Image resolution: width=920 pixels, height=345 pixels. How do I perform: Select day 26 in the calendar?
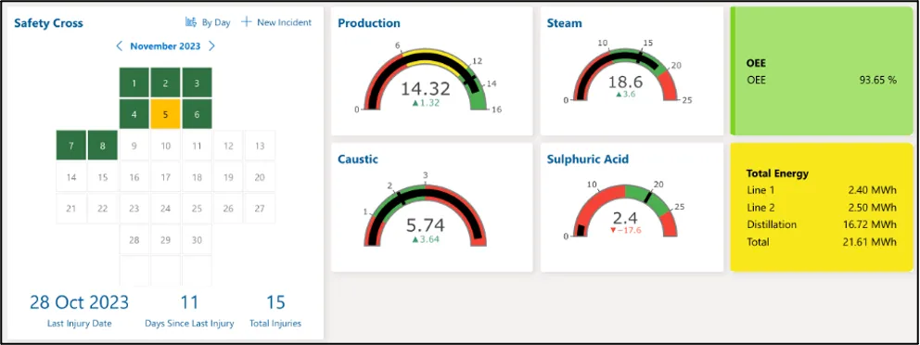coord(228,209)
